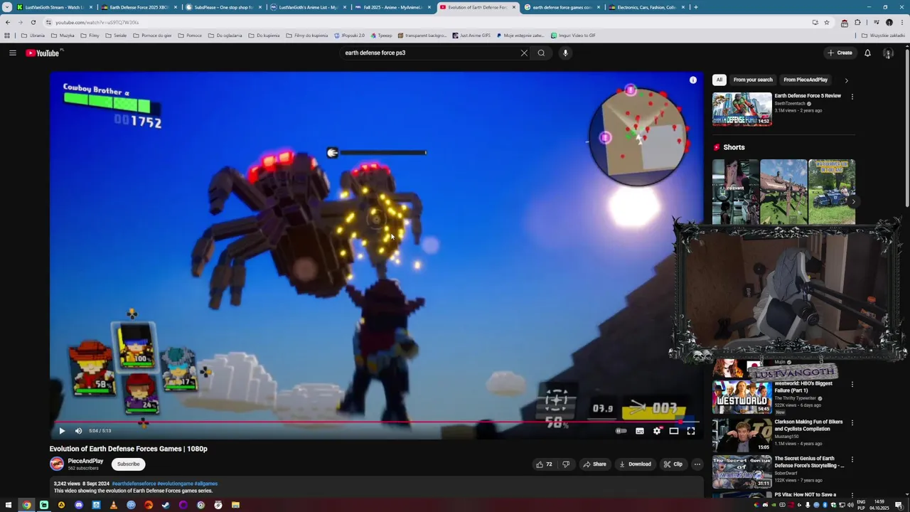
Task: Open options for Secret Genius video
Action: point(852,459)
